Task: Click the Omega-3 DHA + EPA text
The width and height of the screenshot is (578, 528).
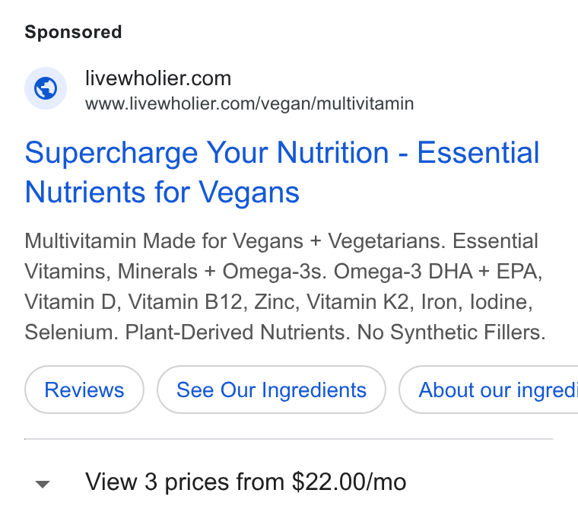Action: point(438,272)
